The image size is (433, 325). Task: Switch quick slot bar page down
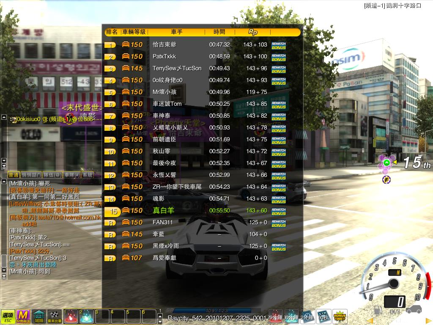[x=160, y=322]
